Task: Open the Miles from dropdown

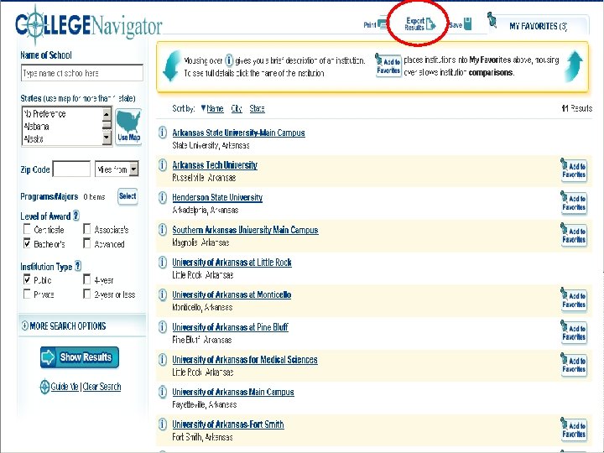Action: [x=117, y=169]
